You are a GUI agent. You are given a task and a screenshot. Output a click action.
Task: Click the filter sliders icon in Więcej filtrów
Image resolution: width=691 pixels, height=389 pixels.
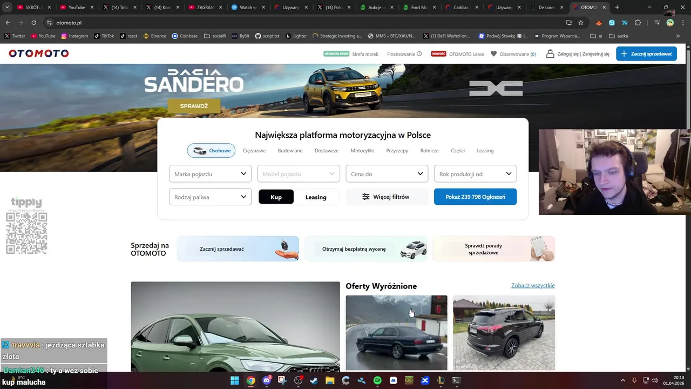pyautogui.click(x=365, y=197)
